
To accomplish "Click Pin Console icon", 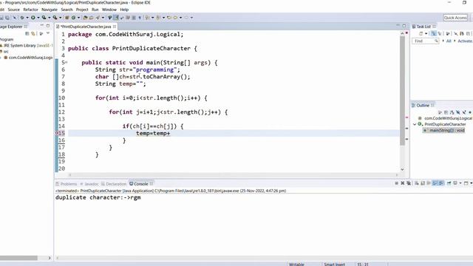I will tap(449, 183).
